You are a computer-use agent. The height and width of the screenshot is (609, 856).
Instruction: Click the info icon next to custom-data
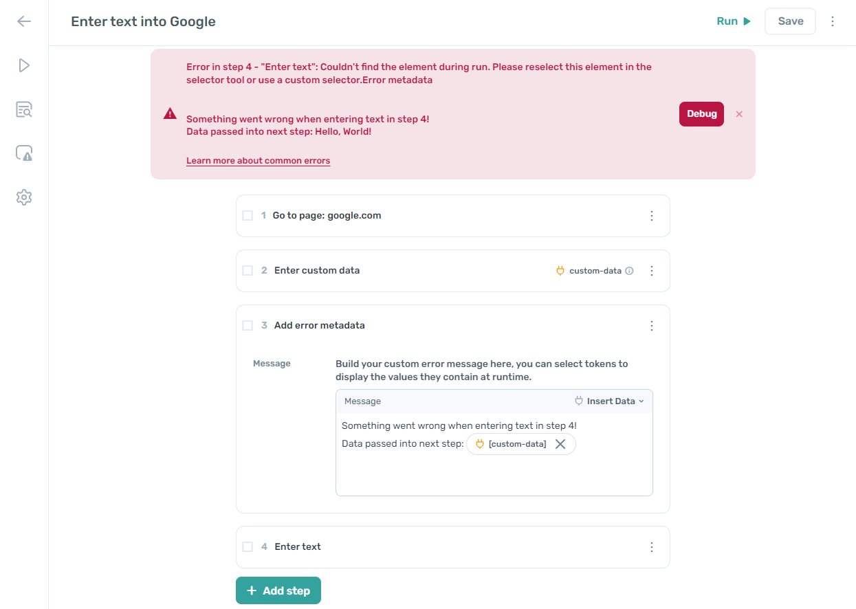(630, 270)
